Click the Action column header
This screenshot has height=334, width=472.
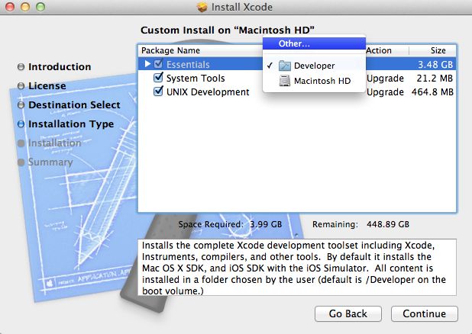coord(379,50)
